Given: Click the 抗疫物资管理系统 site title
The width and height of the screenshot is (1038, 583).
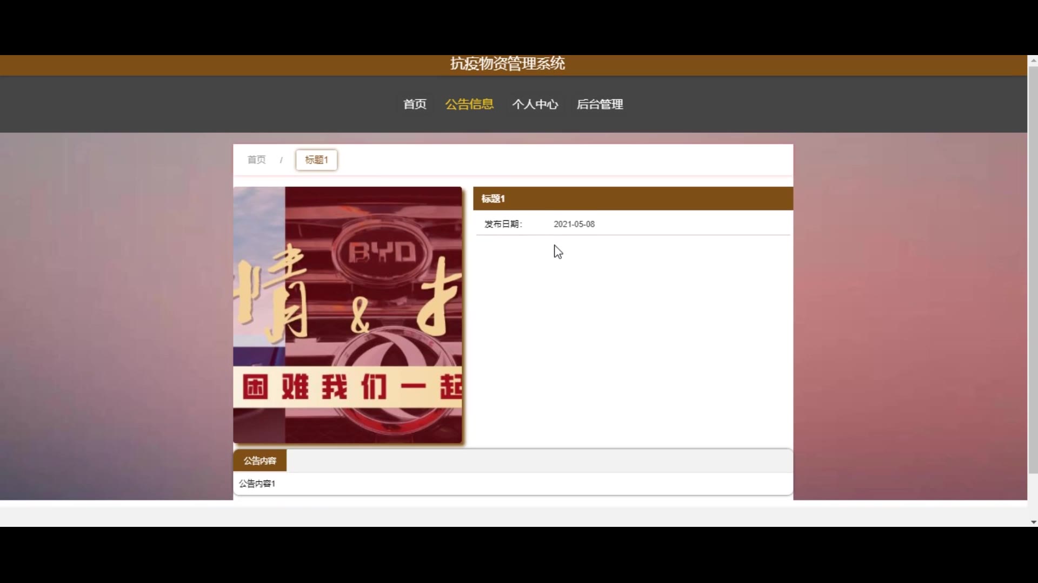Looking at the screenshot, I should [508, 64].
